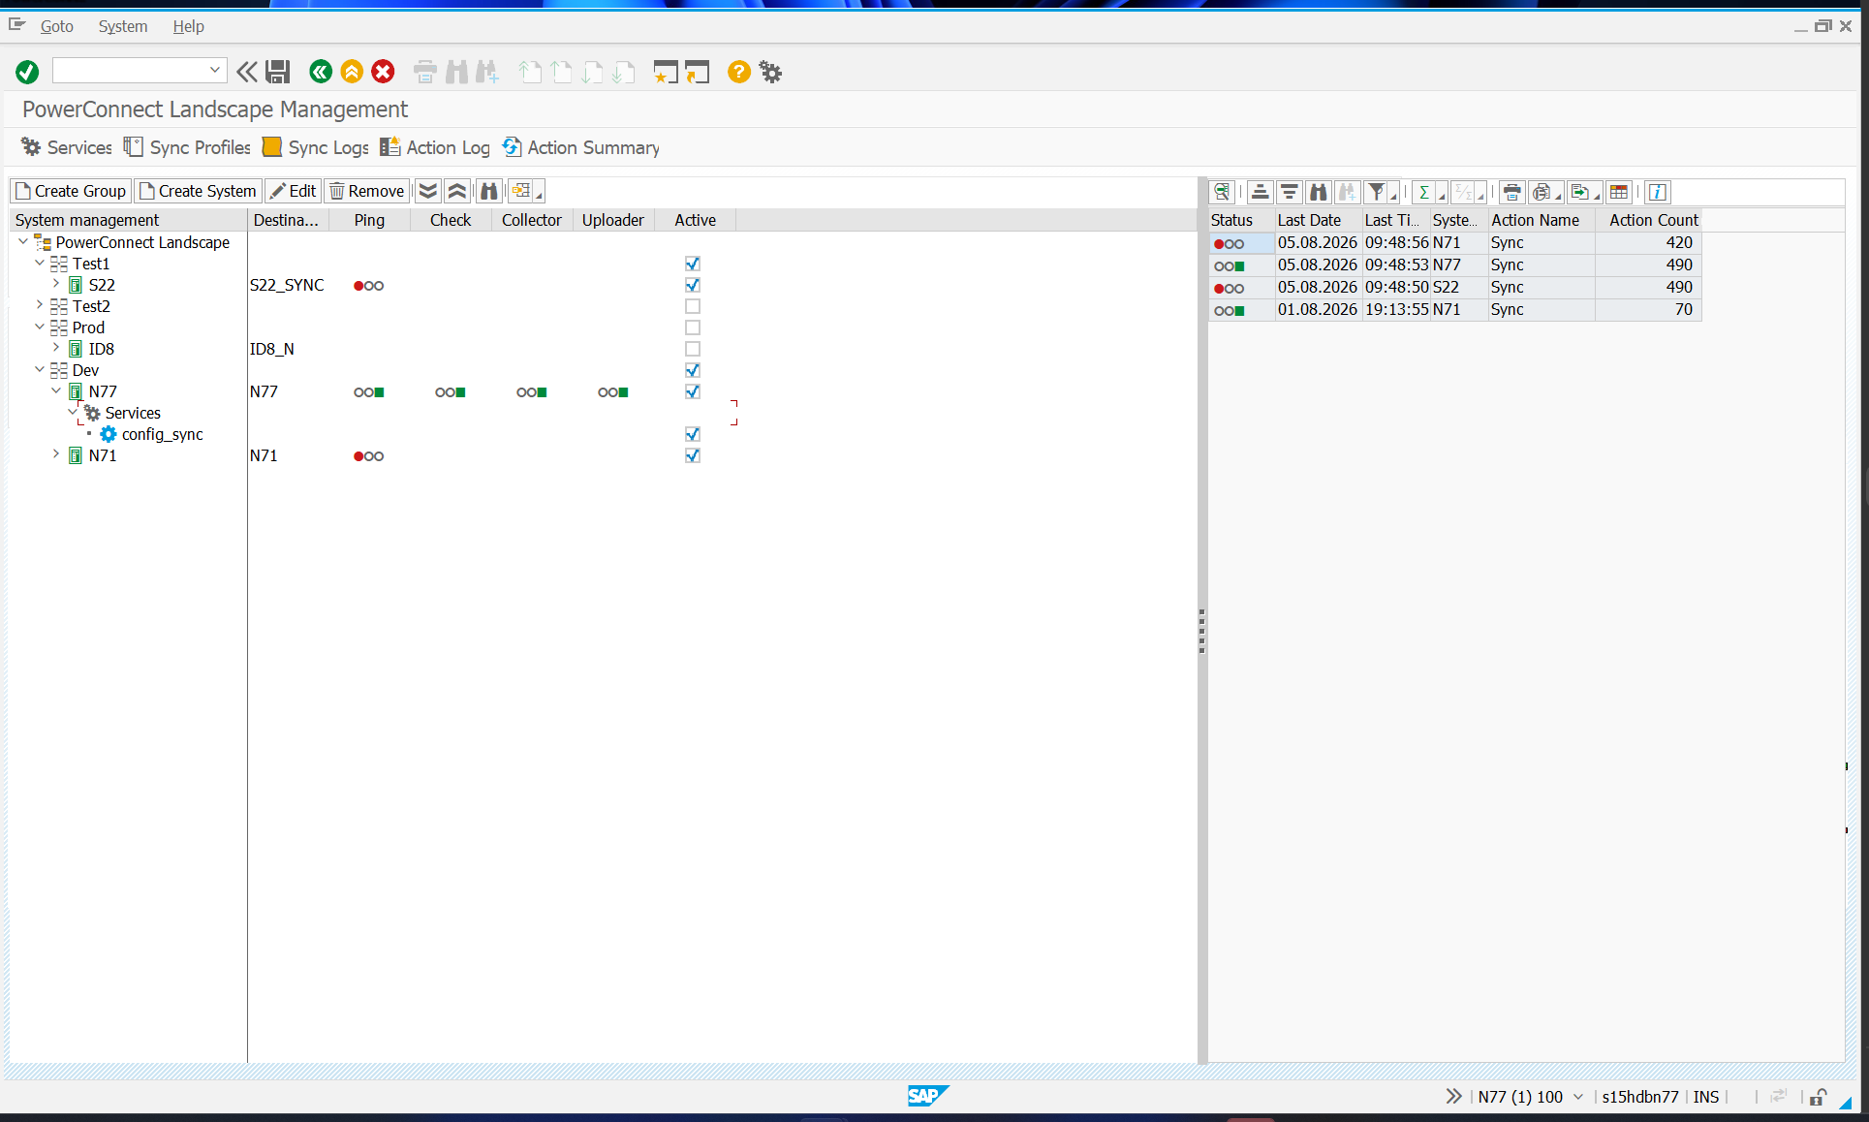Image resolution: width=1869 pixels, height=1122 pixels.
Task: Click the Sort Descending icon
Action: coord(1289,192)
